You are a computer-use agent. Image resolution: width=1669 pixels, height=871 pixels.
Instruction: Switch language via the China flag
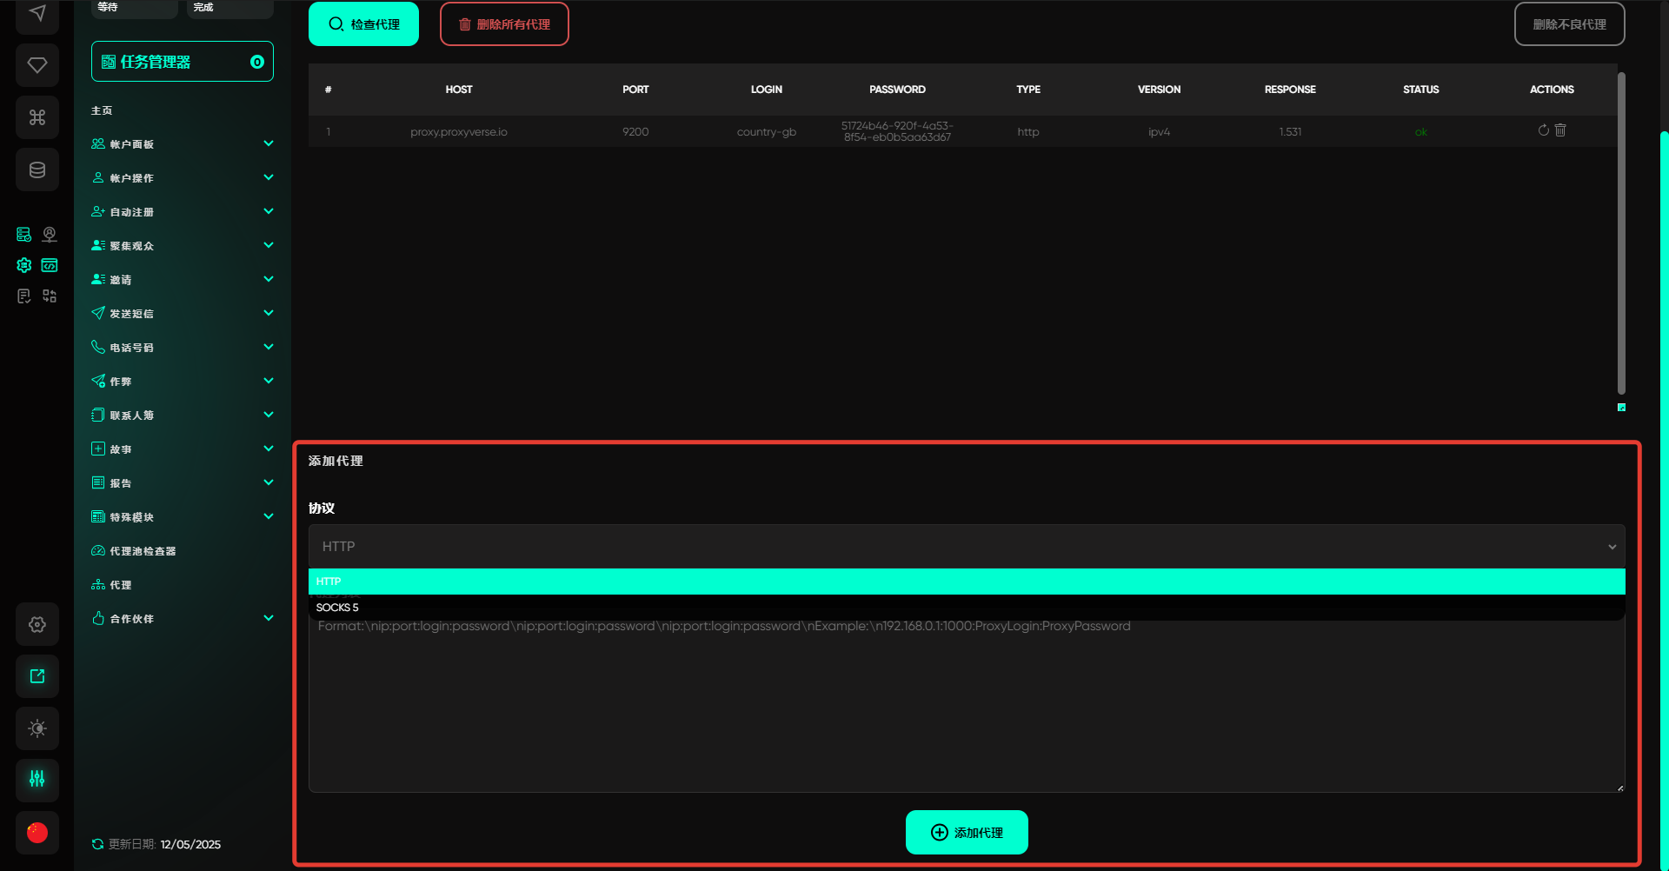pyautogui.click(x=37, y=833)
